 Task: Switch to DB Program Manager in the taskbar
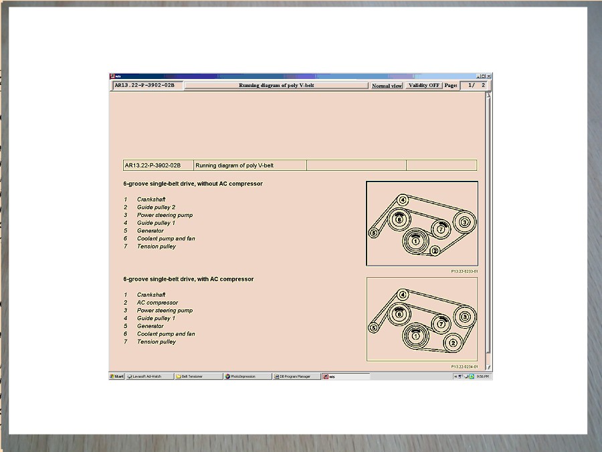(295, 376)
